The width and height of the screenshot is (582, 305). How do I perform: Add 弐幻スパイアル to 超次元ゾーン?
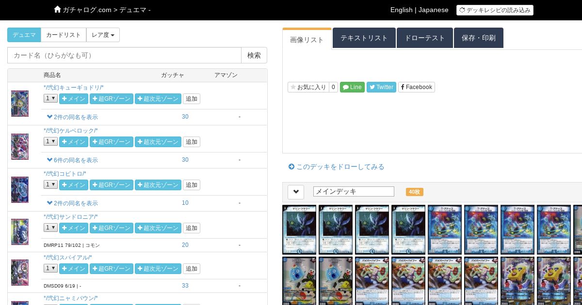pos(158,269)
